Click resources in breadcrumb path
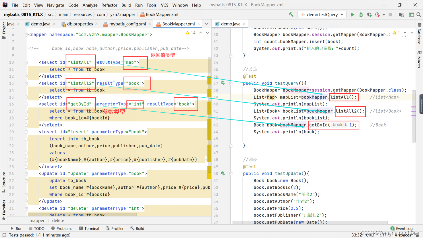Viewport: 423px width, 238px height. click(x=83, y=15)
